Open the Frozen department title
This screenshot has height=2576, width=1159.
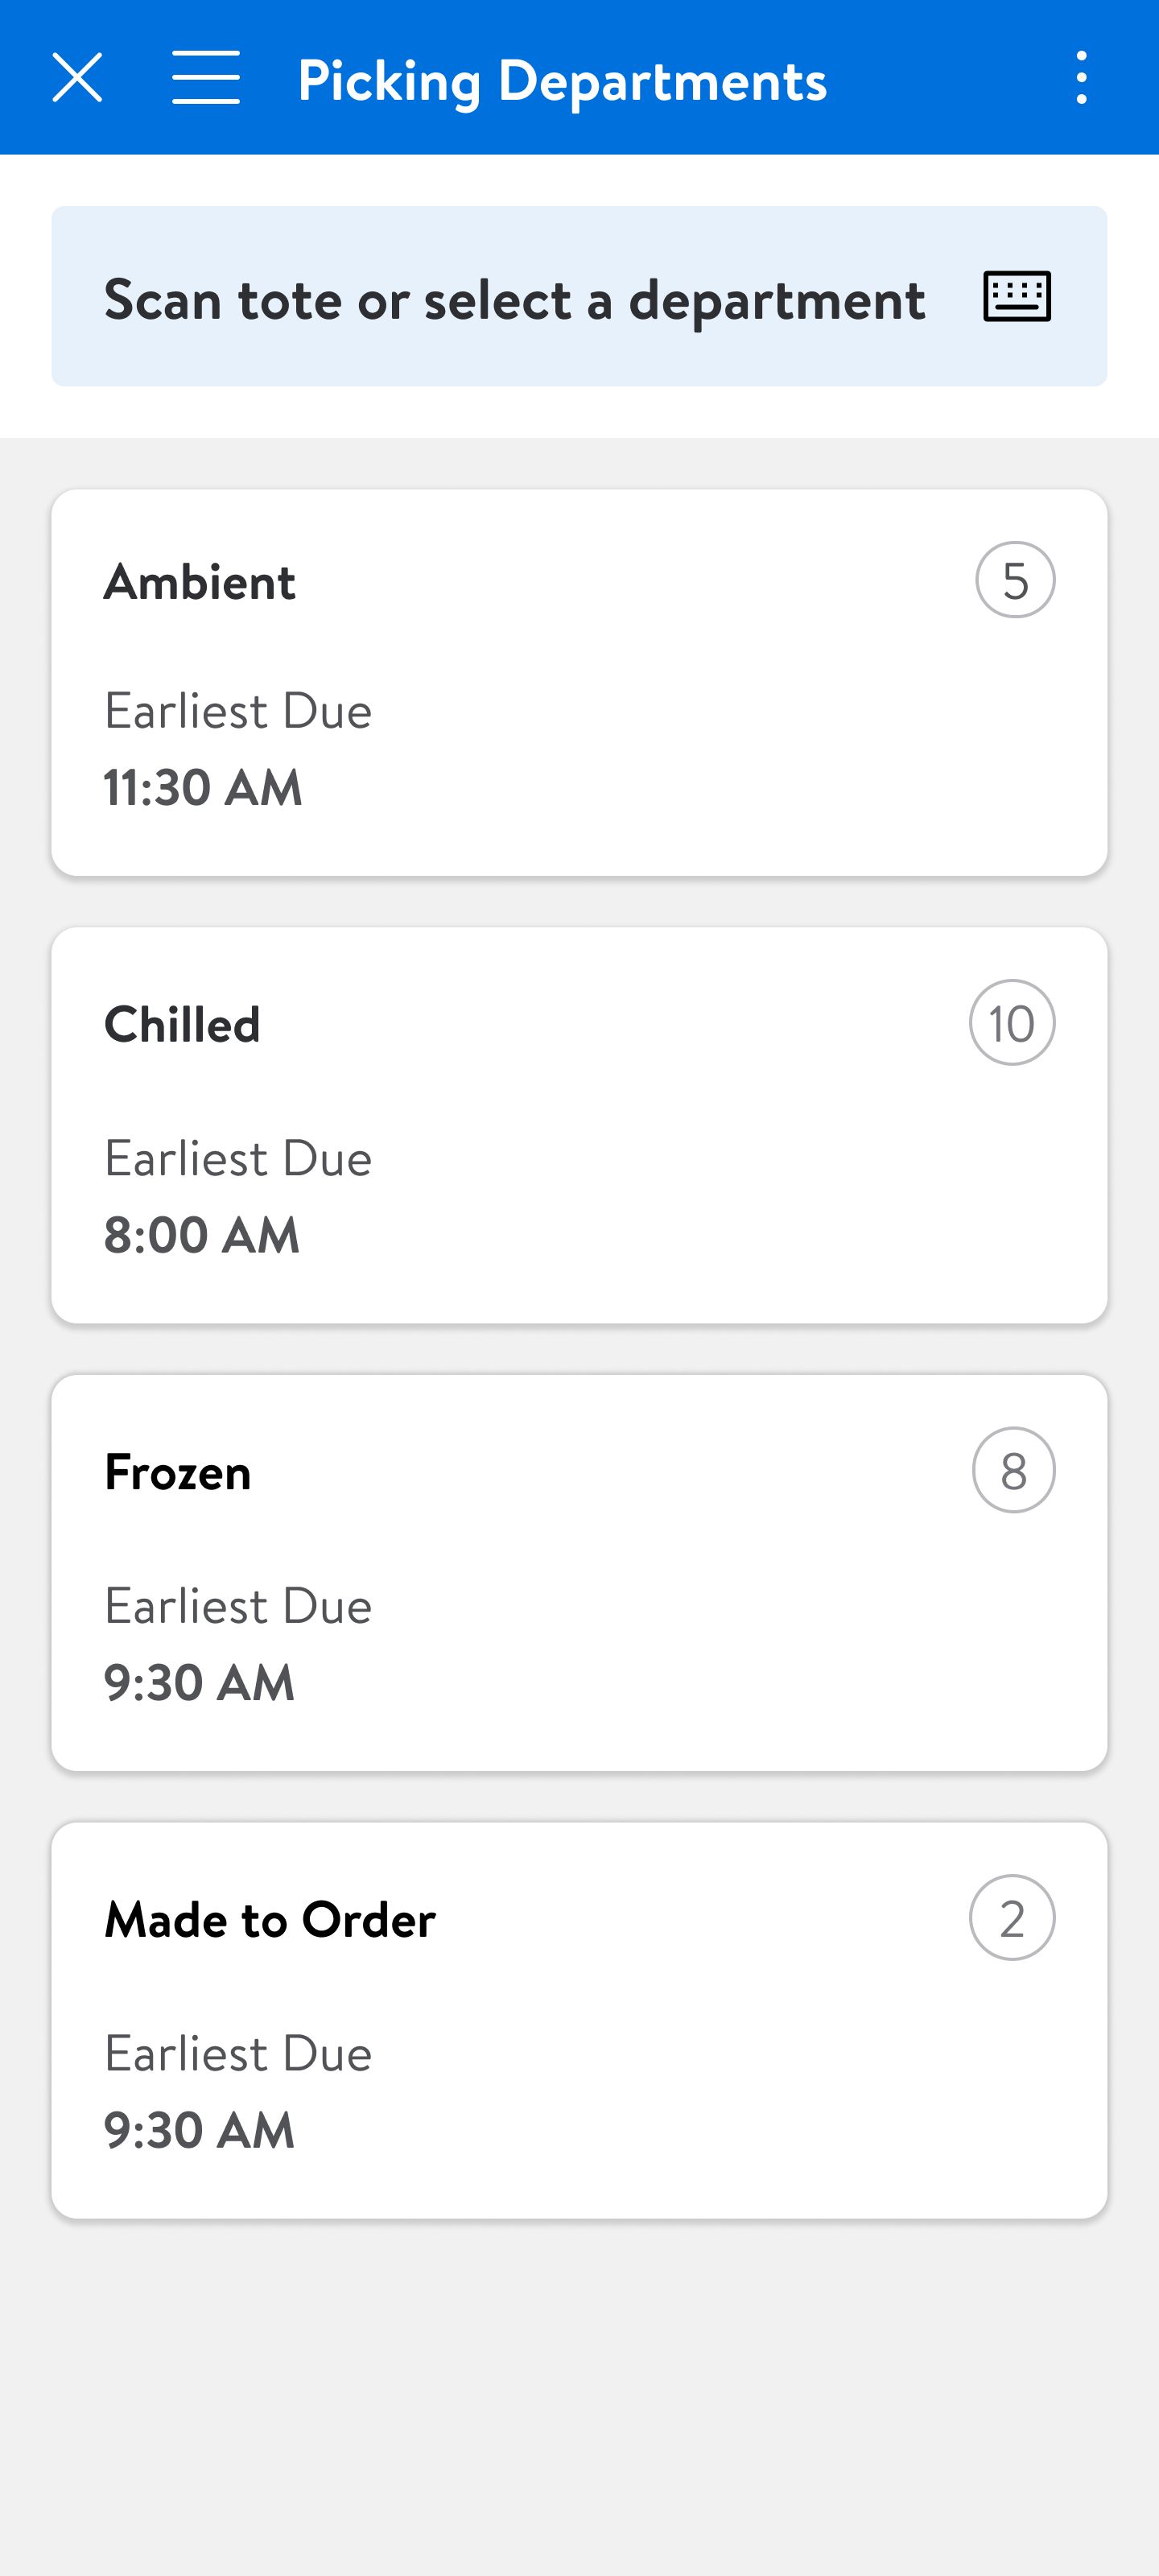pyautogui.click(x=178, y=1472)
